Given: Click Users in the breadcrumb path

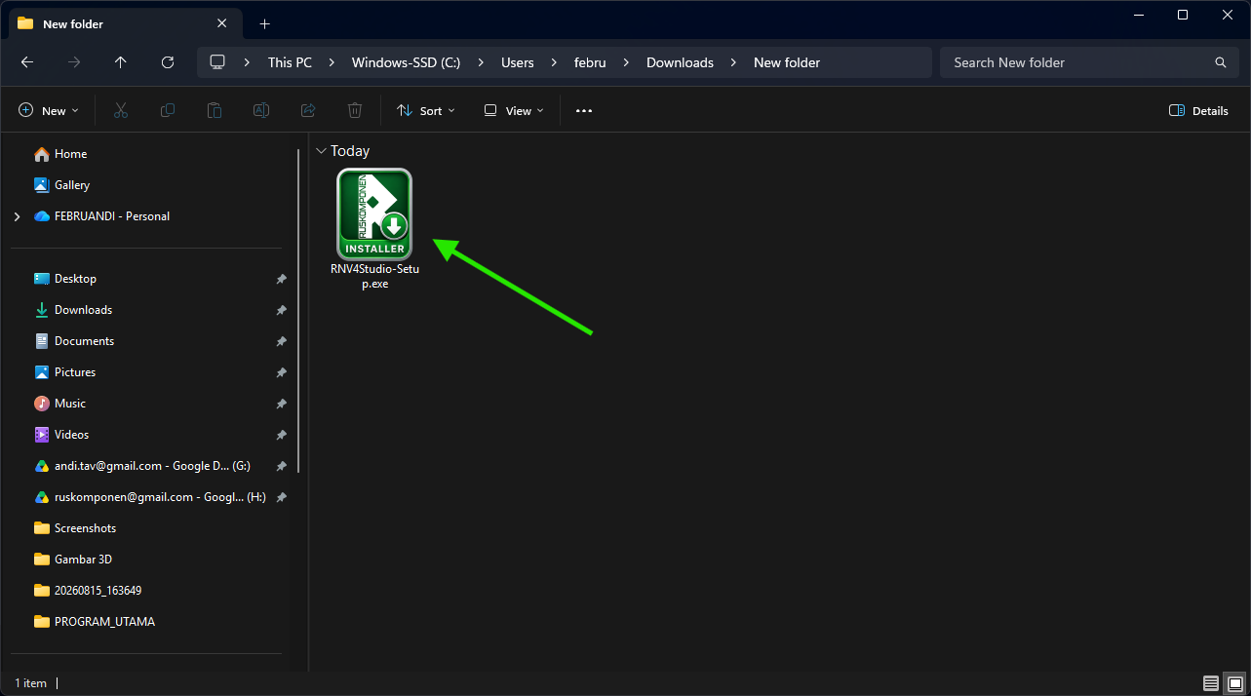Looking at the screenshot, I should coord(518,62).
